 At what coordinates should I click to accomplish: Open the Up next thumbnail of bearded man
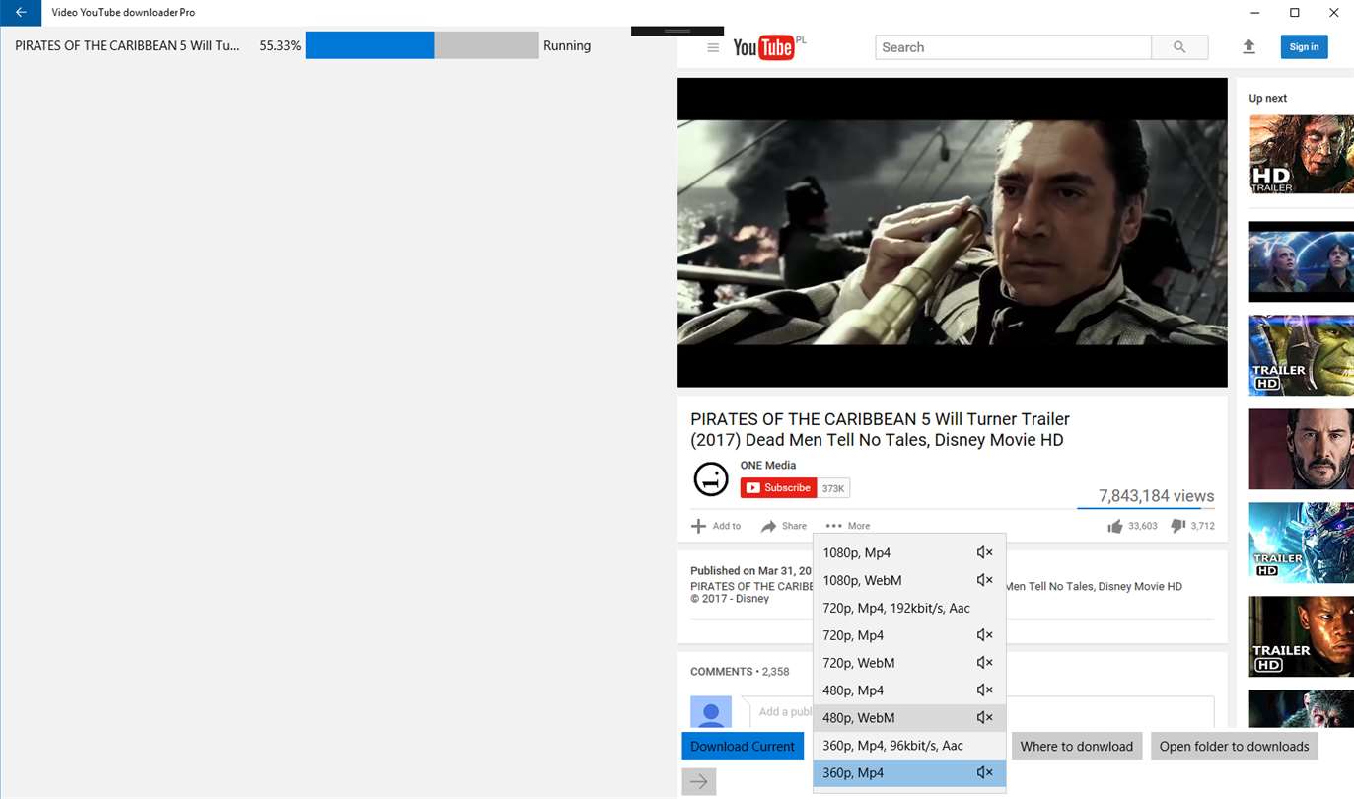[1301, 449]
